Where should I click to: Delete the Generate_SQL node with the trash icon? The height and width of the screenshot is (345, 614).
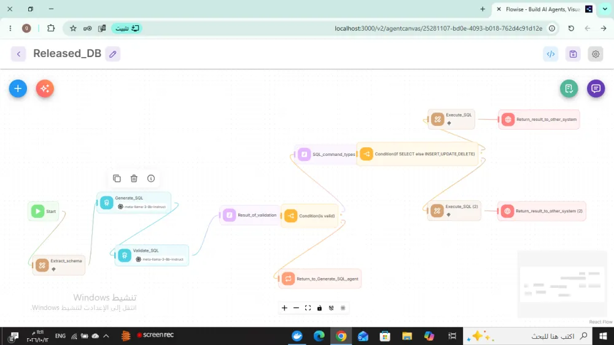coord(134,179)
